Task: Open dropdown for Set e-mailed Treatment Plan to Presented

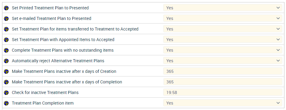Action: tap(223, 18)
